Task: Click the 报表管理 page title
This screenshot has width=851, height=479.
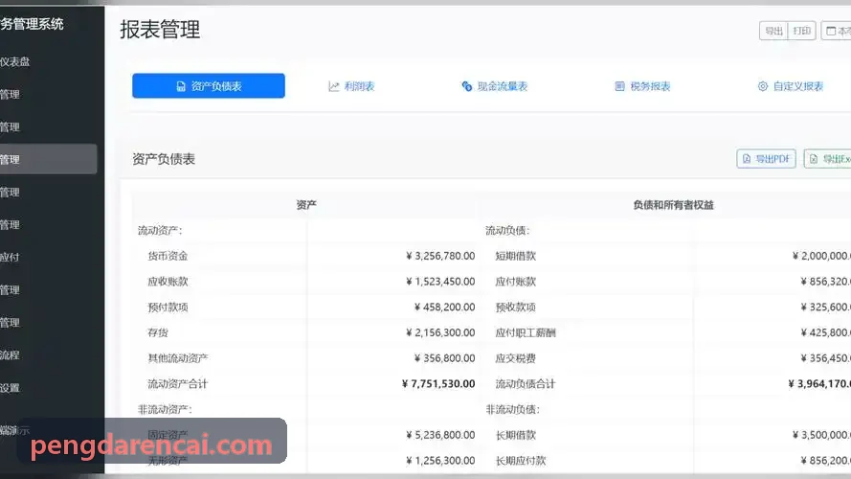Action: click(160, 30)
